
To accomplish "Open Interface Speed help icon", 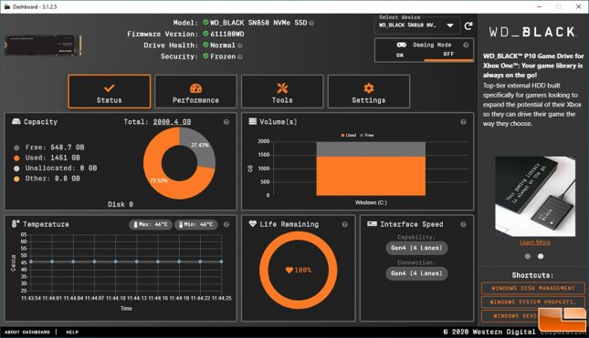I will (463, 224).
